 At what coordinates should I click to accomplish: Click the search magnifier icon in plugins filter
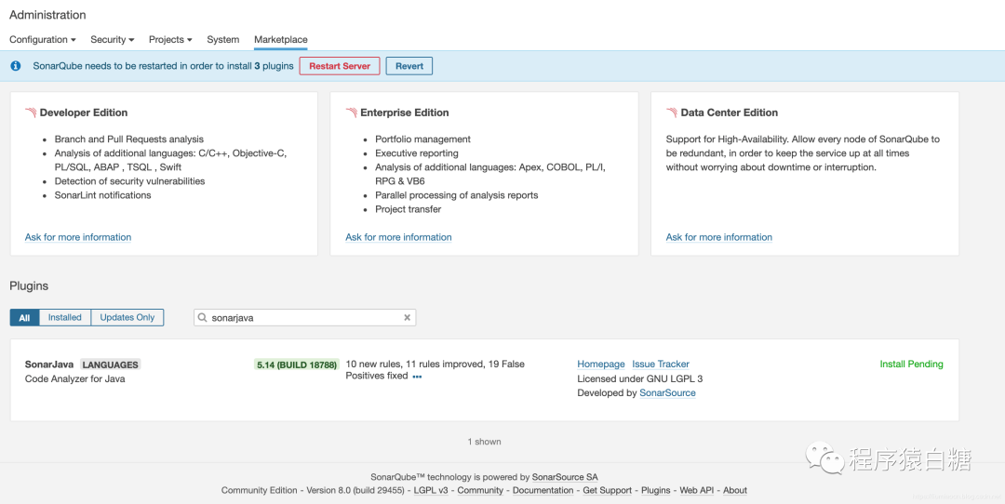point(203,318)
